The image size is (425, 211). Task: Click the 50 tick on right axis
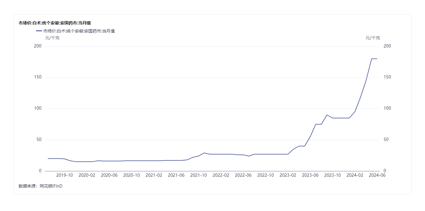coord(386,140)
